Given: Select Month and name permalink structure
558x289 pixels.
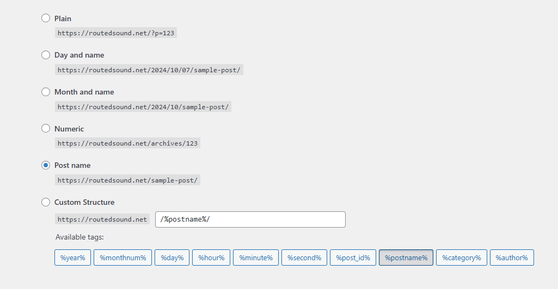Looking at the screenshot, I should pos(46,92).
